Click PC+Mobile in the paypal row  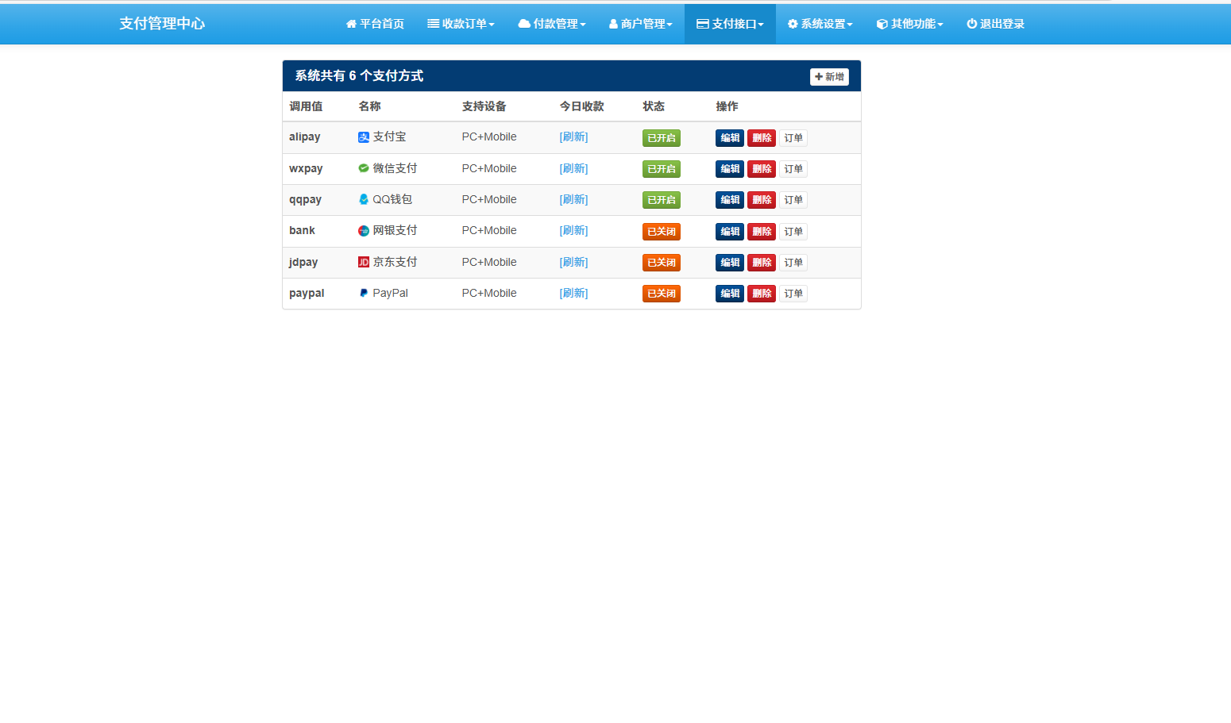coord(489,293)
